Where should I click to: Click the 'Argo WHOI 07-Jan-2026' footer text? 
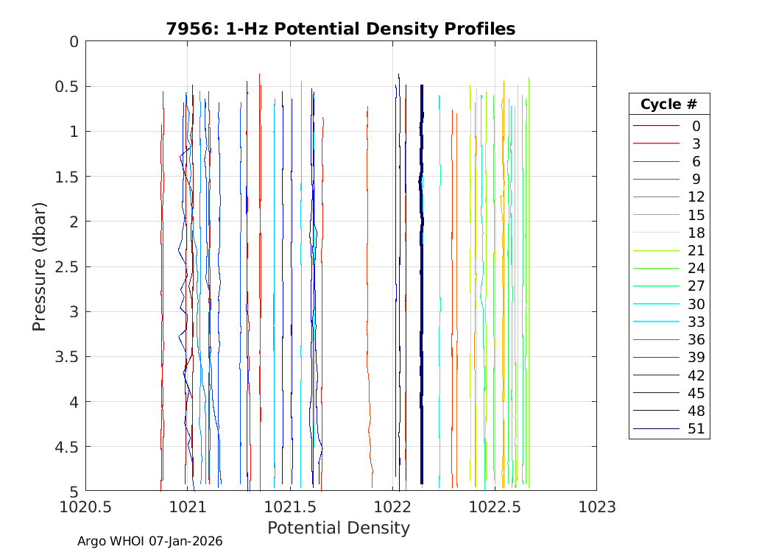tap(150, 541)
